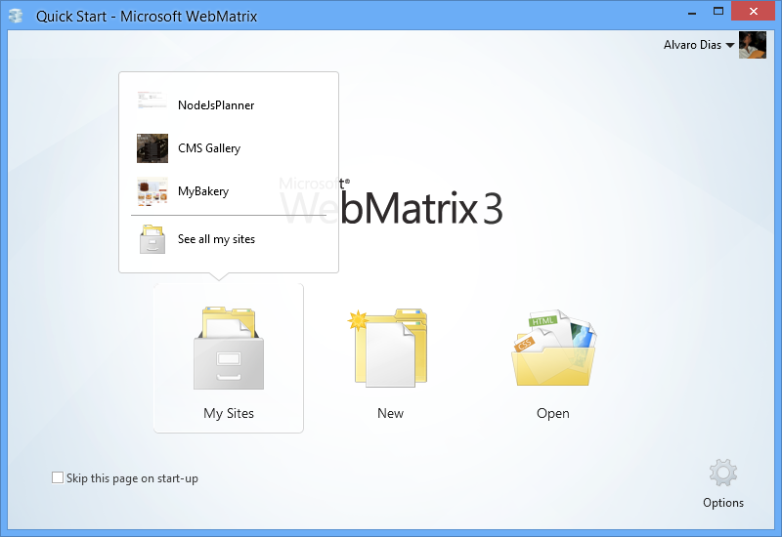The height and width of the screenshot is (537, 782).
Task: Click the Open folder icon with HTML files
Action: click(554, 349)
